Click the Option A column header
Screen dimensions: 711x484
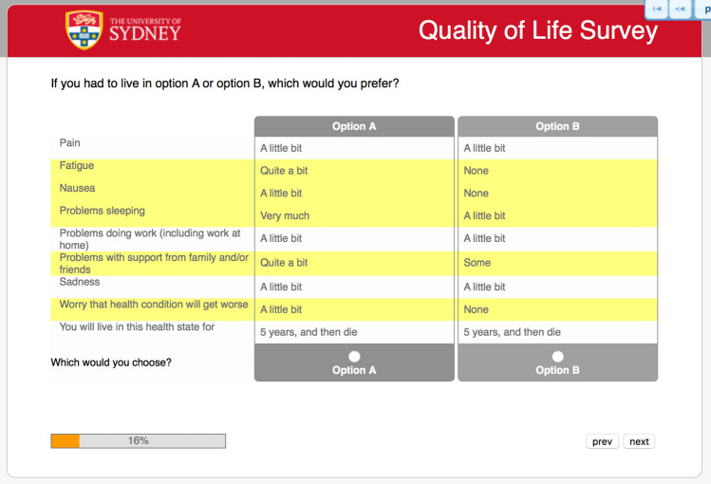(x=354, y=126)
